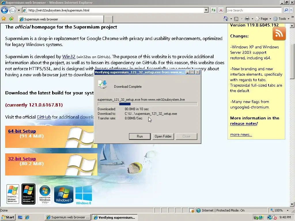Screen dimensions: 295x221
Task: Stop loading with the red X icon
Action: pyautogui.click(x=221, y=10)
